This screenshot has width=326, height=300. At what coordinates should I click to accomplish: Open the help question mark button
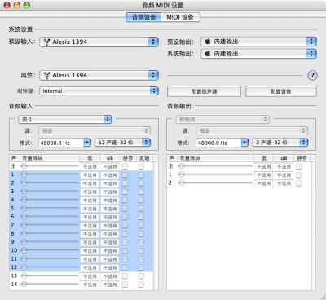[x=312, y=75]
